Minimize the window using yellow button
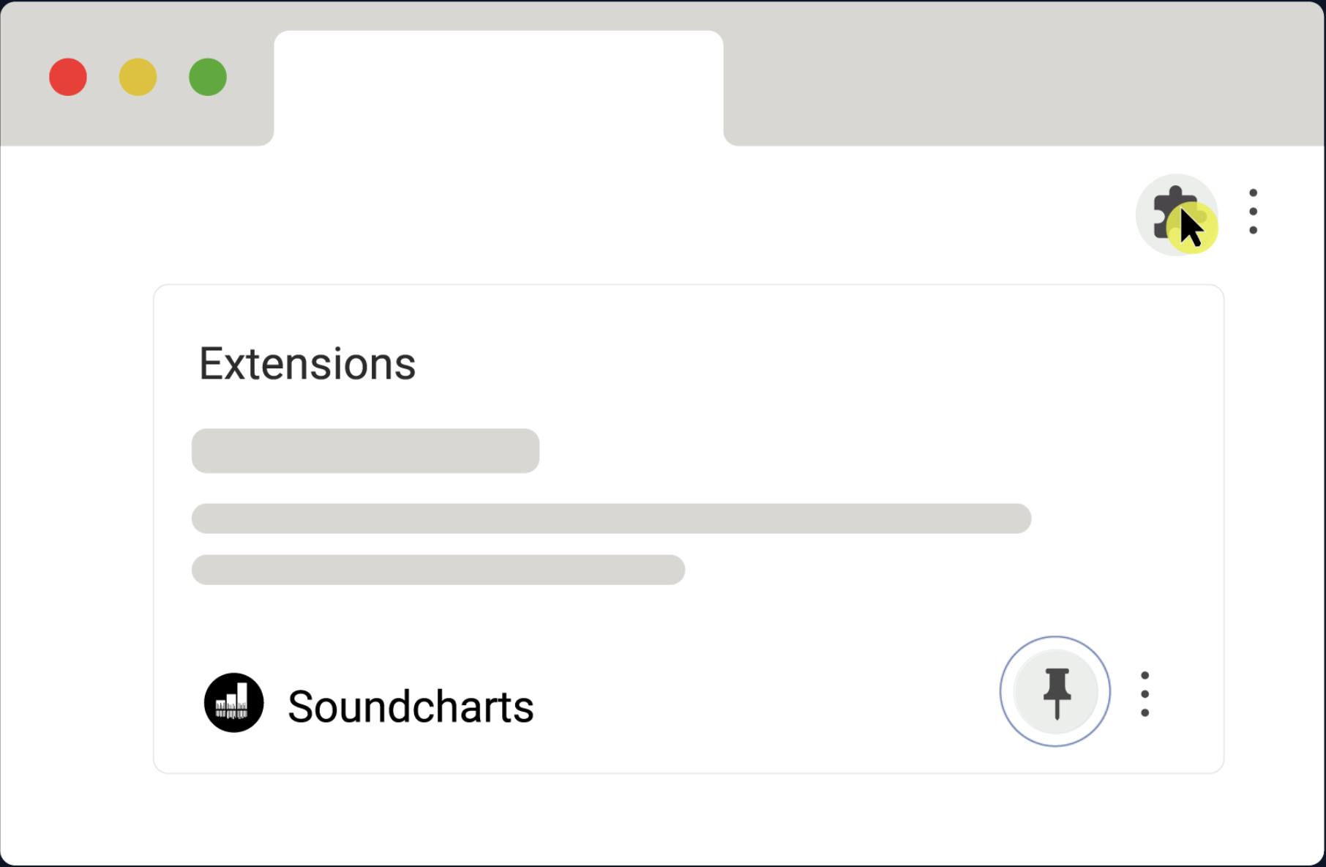This screenshot has height=867, width=1326. [x=138, y=77]
